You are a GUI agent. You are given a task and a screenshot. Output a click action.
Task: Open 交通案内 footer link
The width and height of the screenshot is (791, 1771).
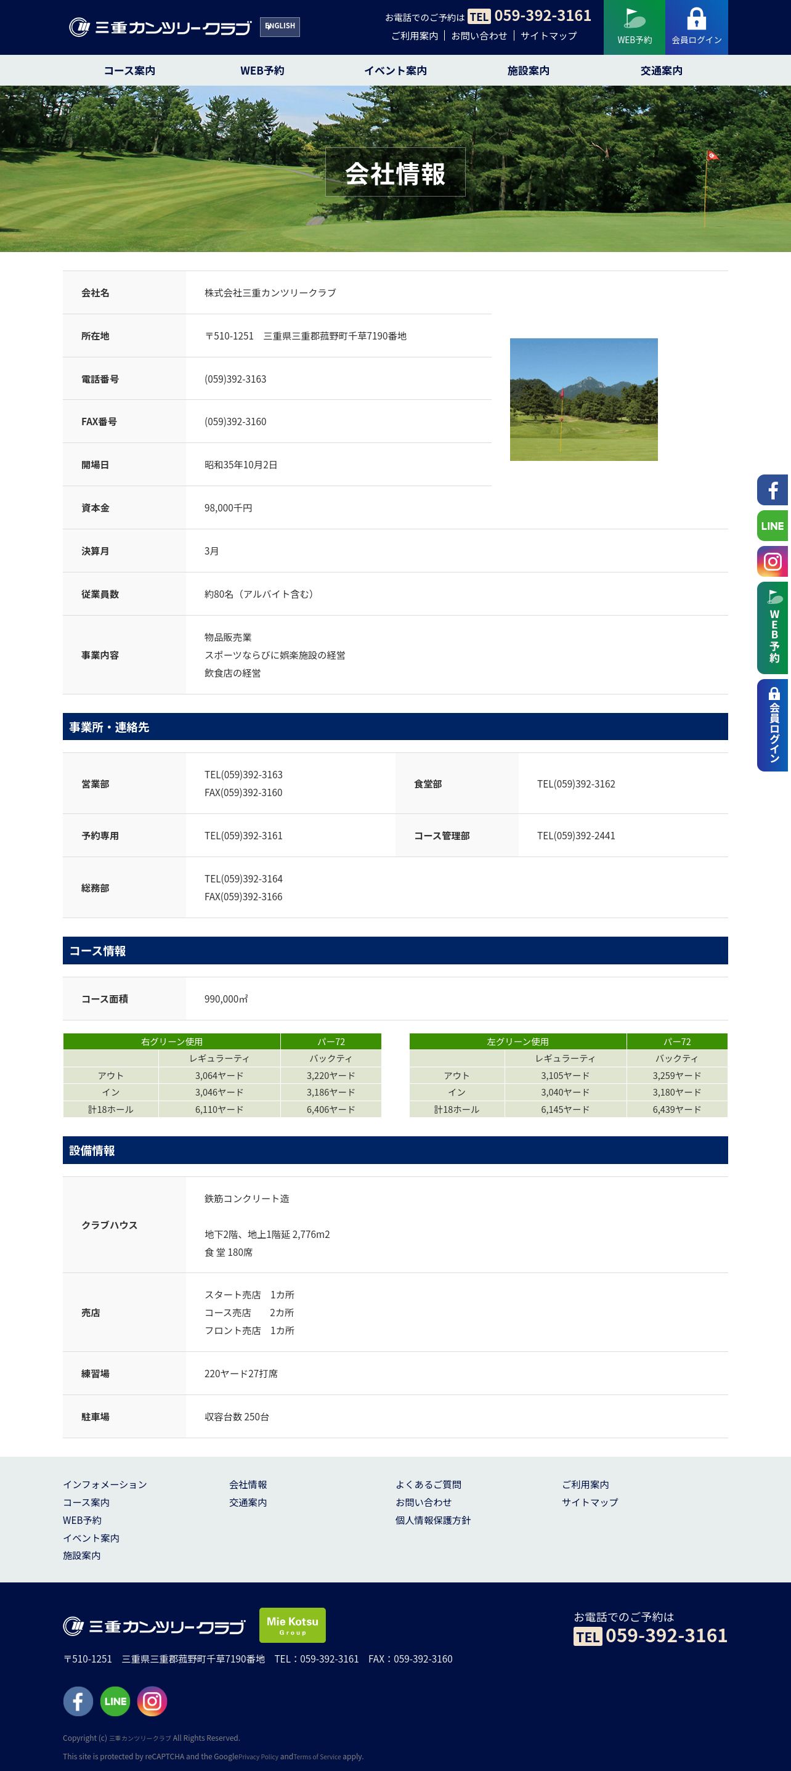(248, 1502)
